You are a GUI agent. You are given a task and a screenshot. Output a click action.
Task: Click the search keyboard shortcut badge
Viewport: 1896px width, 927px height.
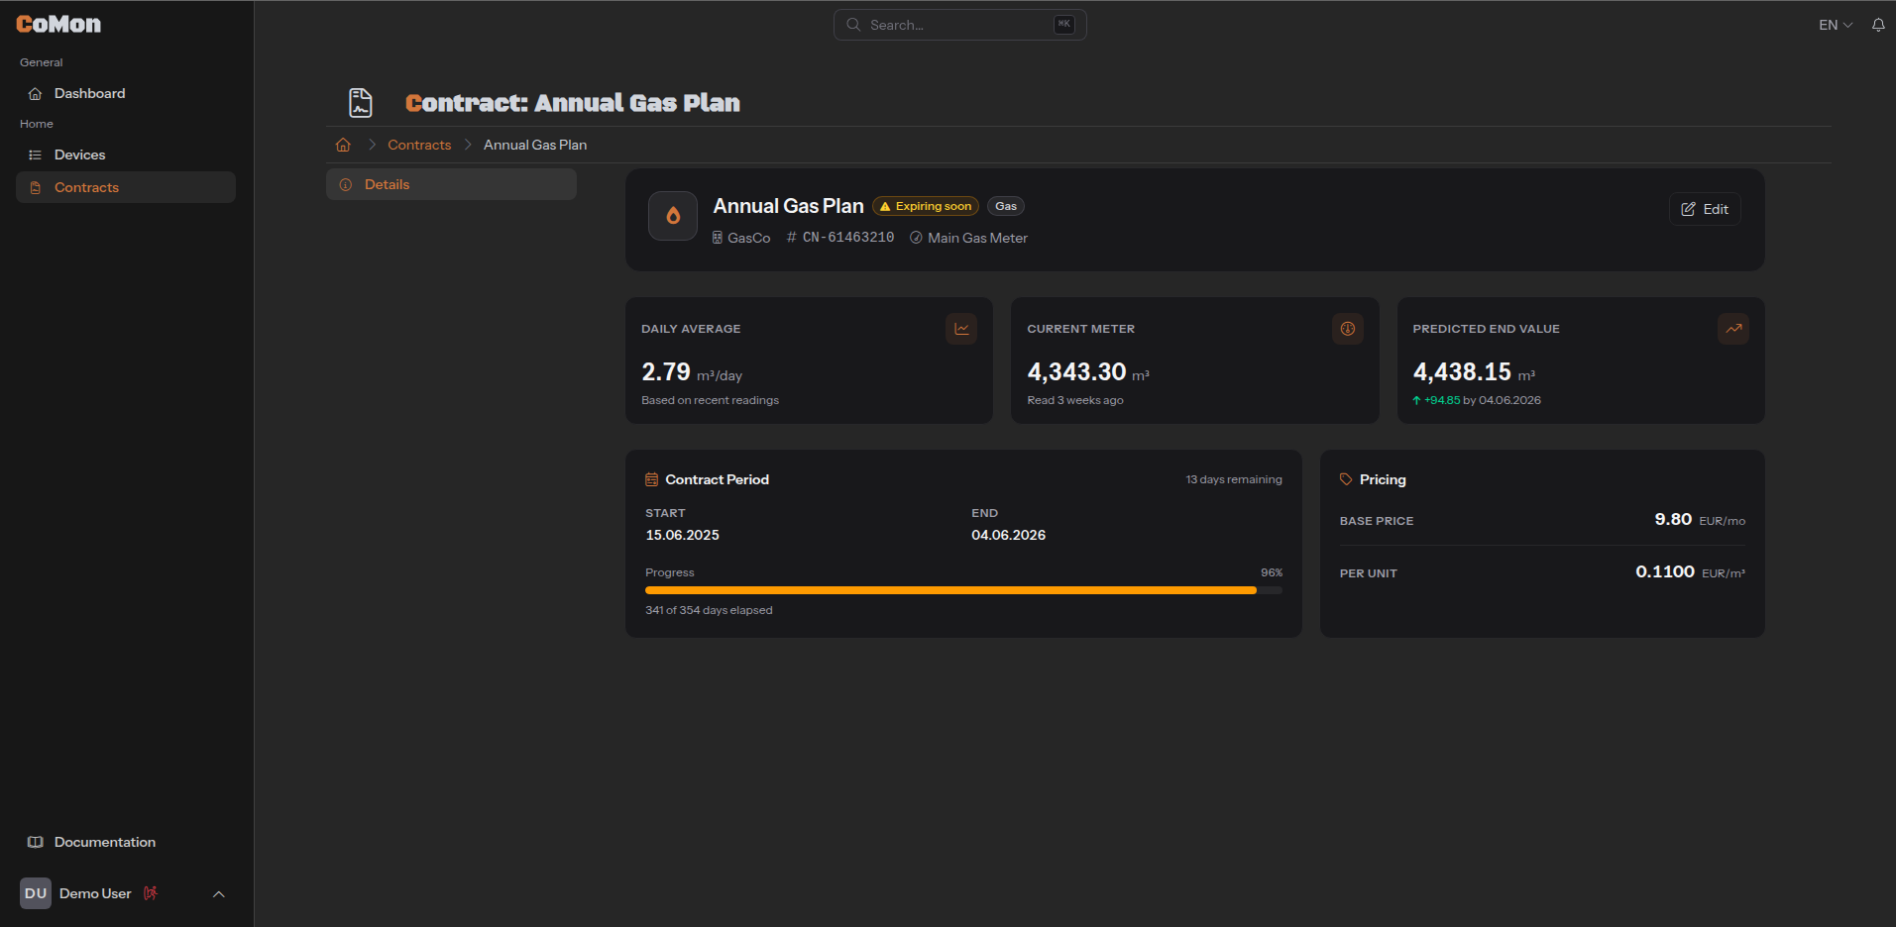[1063, 25]
